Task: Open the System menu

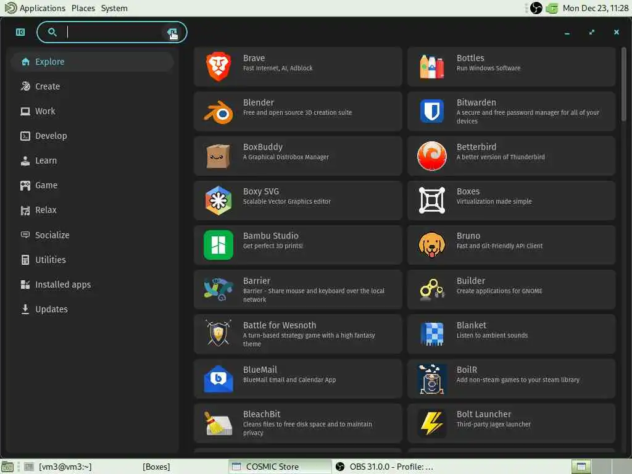Action: point(114,8)
